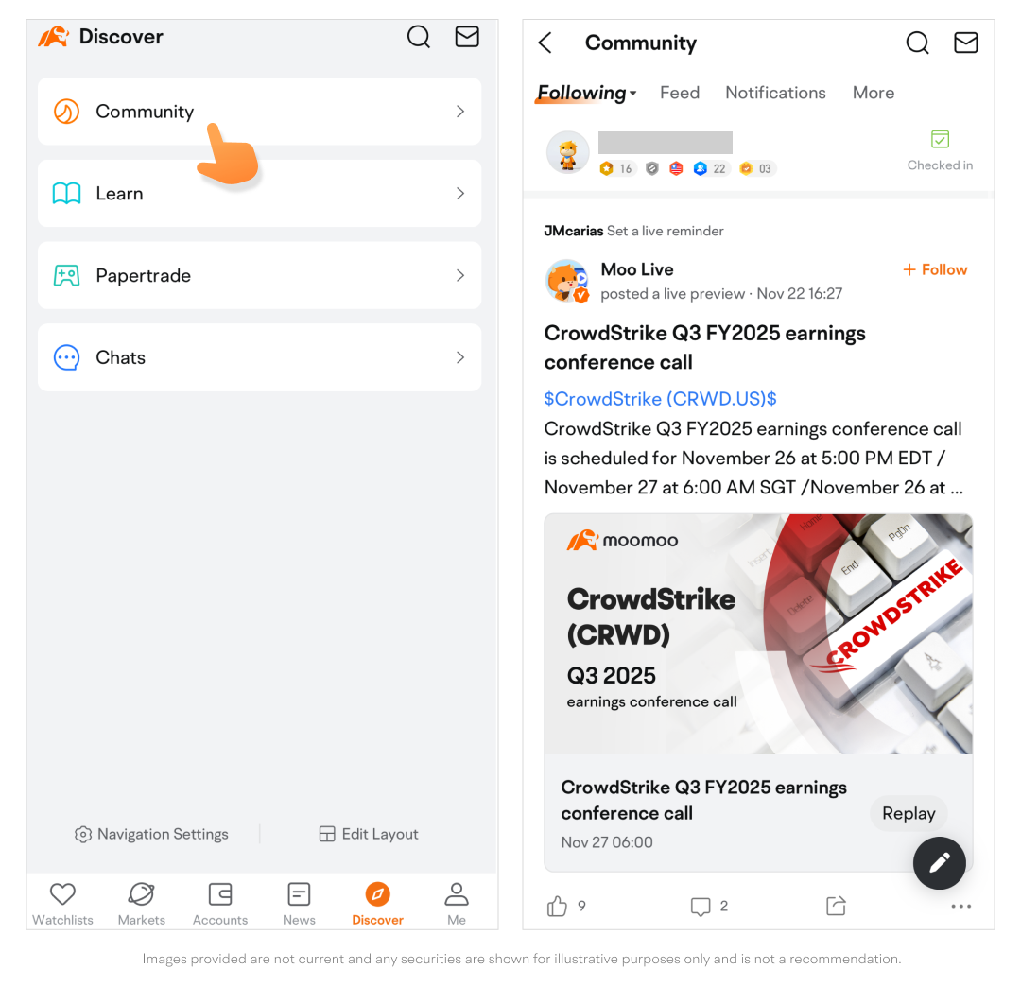Like the CrowdStrike post with thumbs up
This screenshot has width=1021, height=987.
click(557, 906)
